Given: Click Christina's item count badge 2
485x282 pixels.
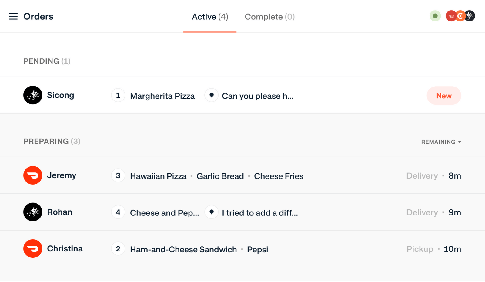Looking at the screenshot, I should click(x=118, y=249).
